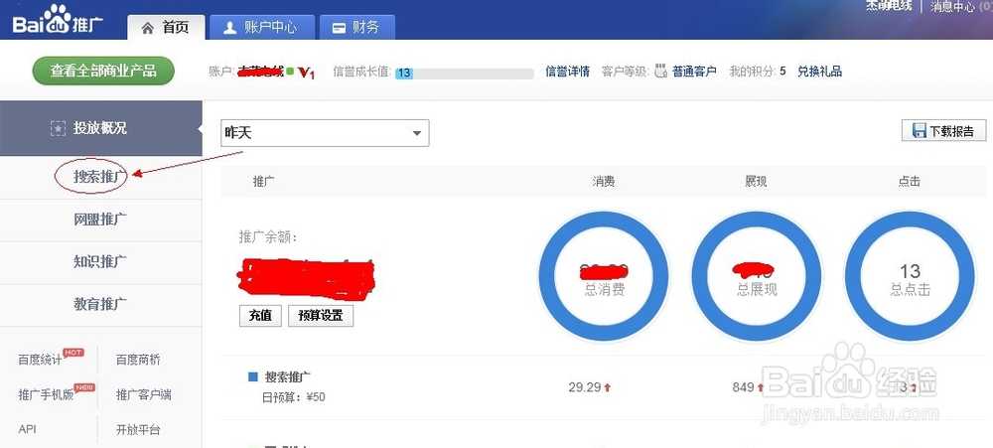Open 推广手机版 link
Screen dimensions: 993x448
pos(46,395)
